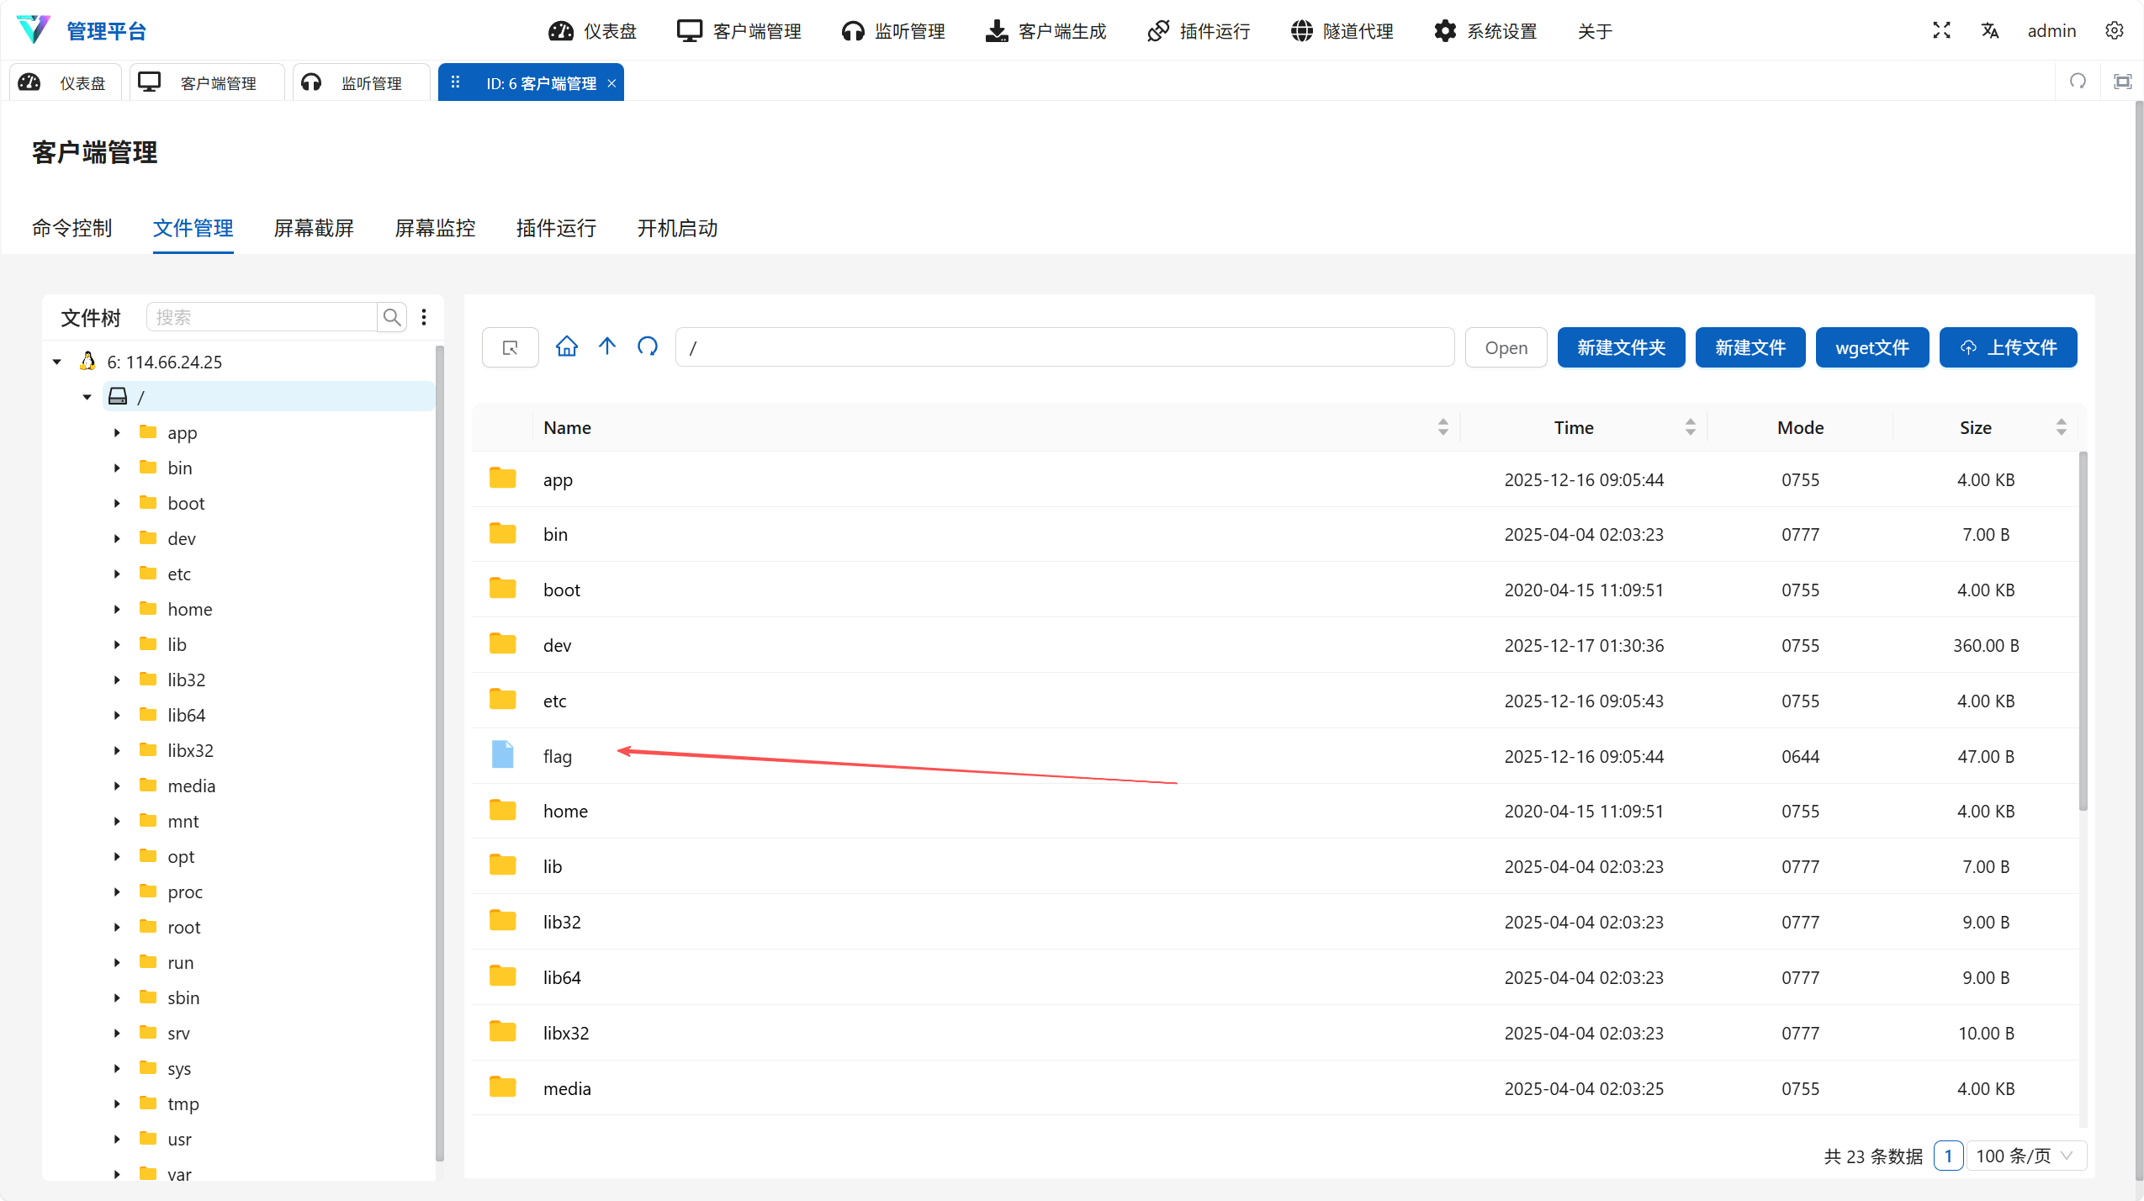Navigate to home directory via house icon
The width and height of the screenshot is (2144, 1201).
pos(566,347)
